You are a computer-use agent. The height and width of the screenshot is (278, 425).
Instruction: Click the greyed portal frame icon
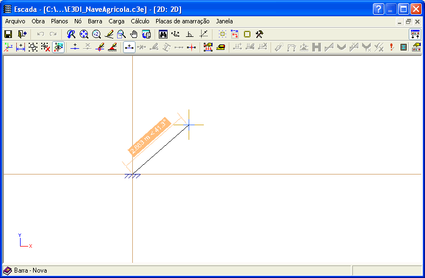(292, 47)
